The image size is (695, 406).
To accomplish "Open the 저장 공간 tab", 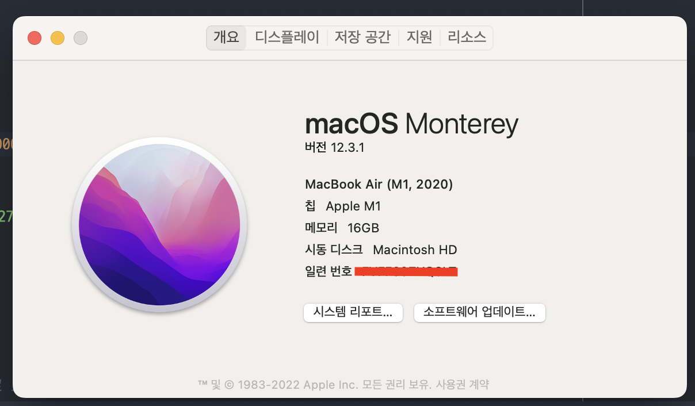I will point(362,37).
